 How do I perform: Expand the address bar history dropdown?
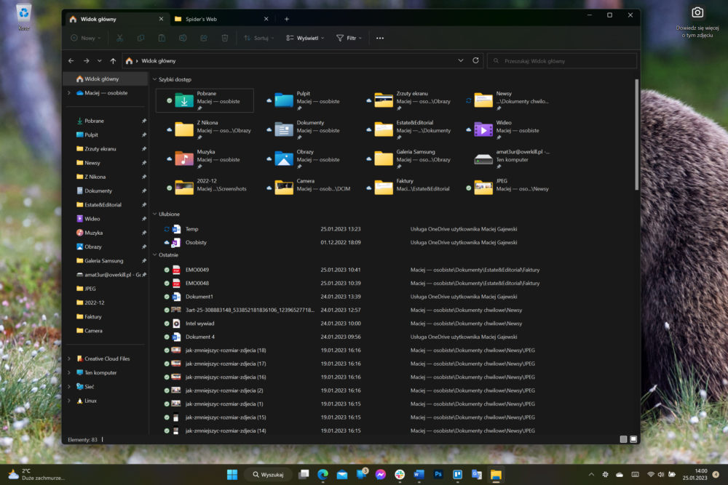click(x=461, y=61)
